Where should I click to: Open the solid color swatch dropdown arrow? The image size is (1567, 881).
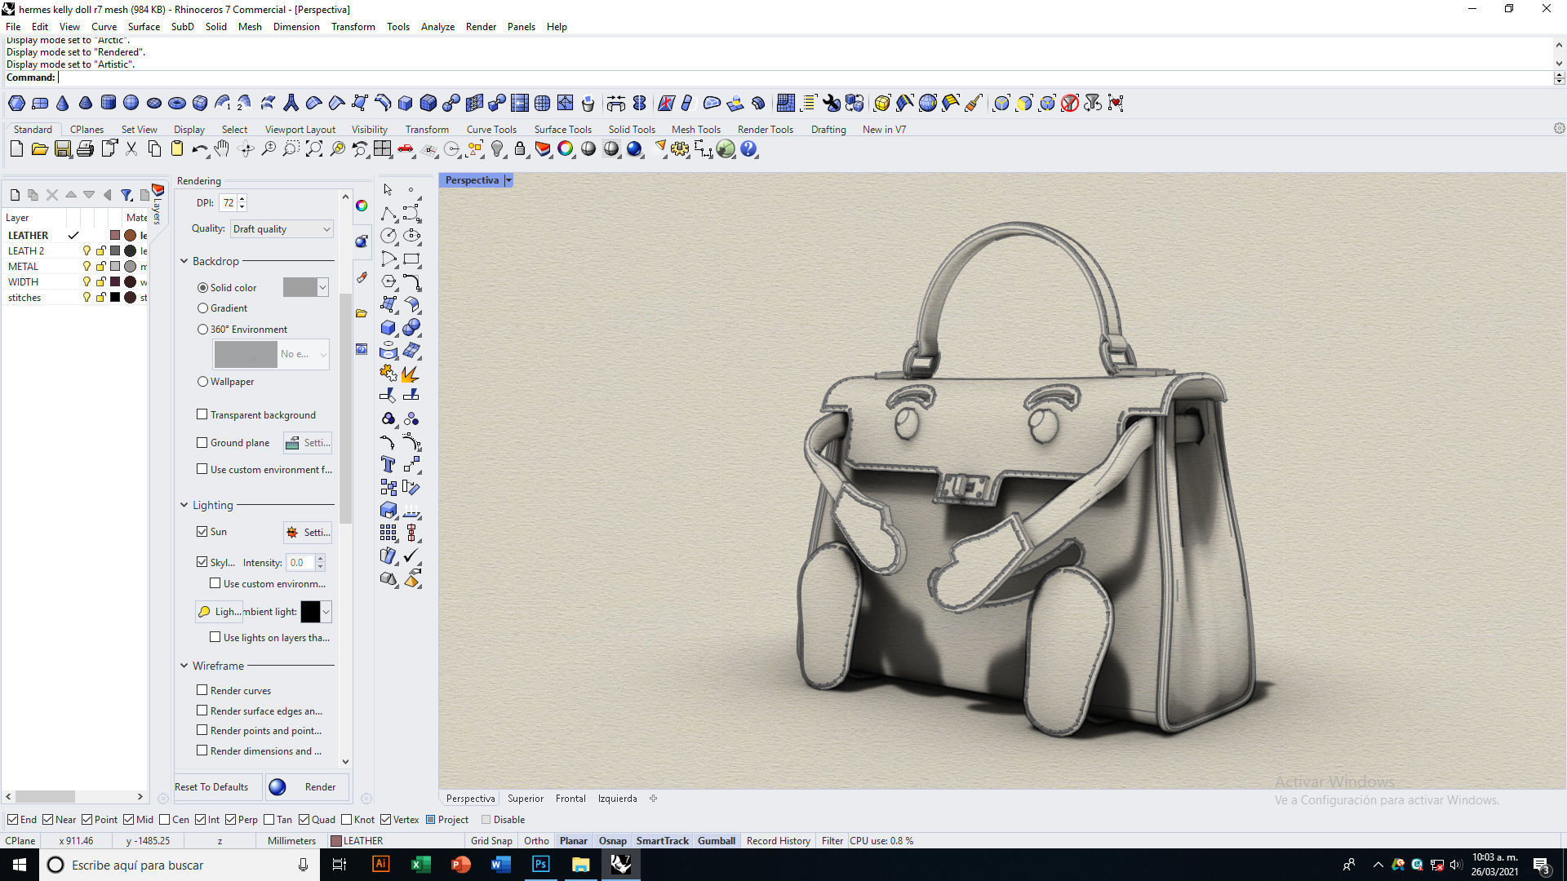pos(323,287)
